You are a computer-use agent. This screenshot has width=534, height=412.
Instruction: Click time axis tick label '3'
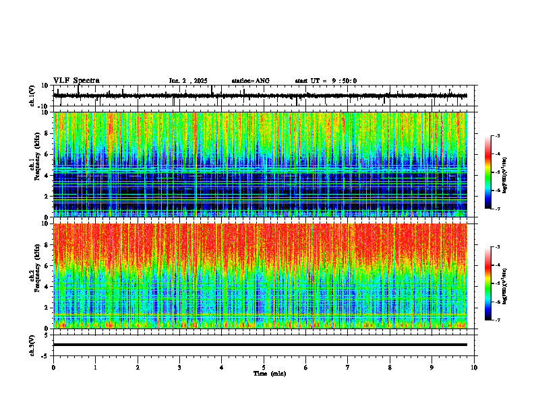point(179,368)
